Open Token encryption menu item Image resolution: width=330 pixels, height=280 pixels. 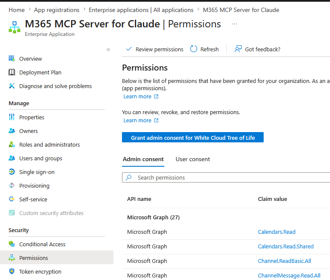pyautogui.click(x=40, y=271)
